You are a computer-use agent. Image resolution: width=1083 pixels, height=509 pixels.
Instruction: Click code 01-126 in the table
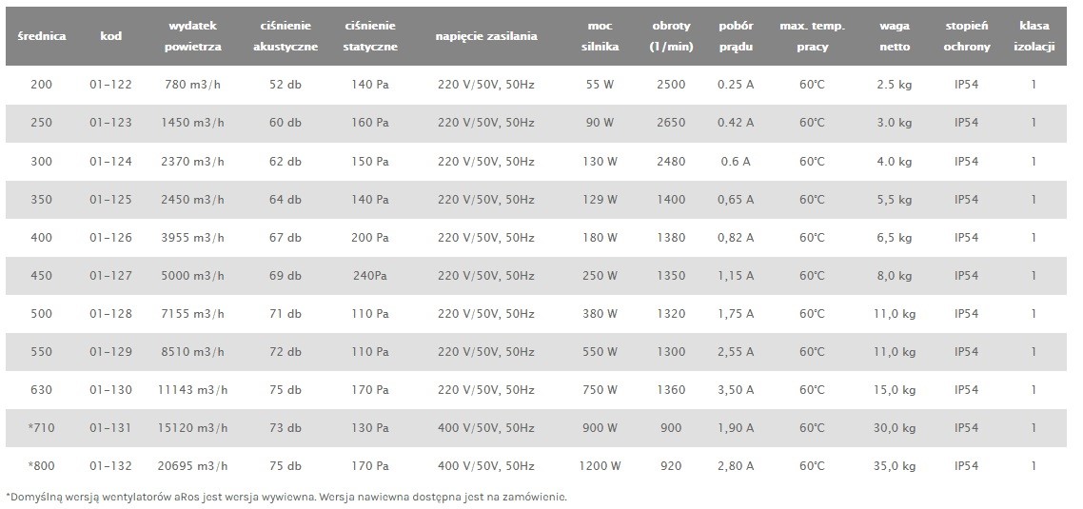tap(110, 238)
